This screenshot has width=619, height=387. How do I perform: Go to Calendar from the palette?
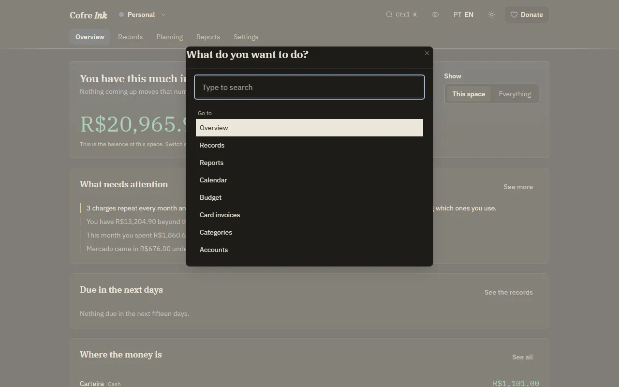(x=309, y=180)
